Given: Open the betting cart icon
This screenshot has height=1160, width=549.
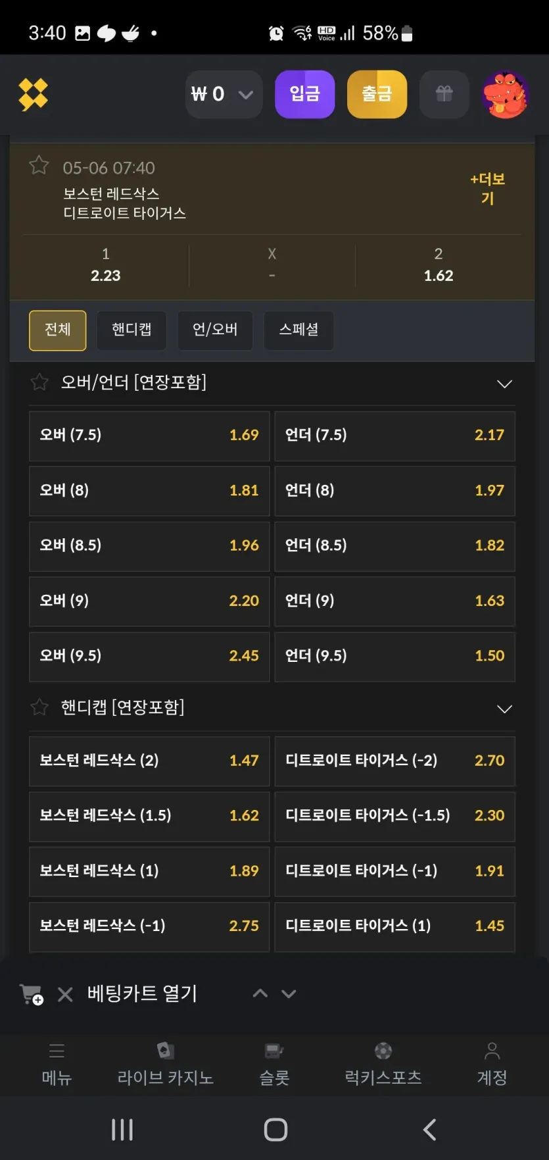Looking at the screenshot, I should click(32, 994).
